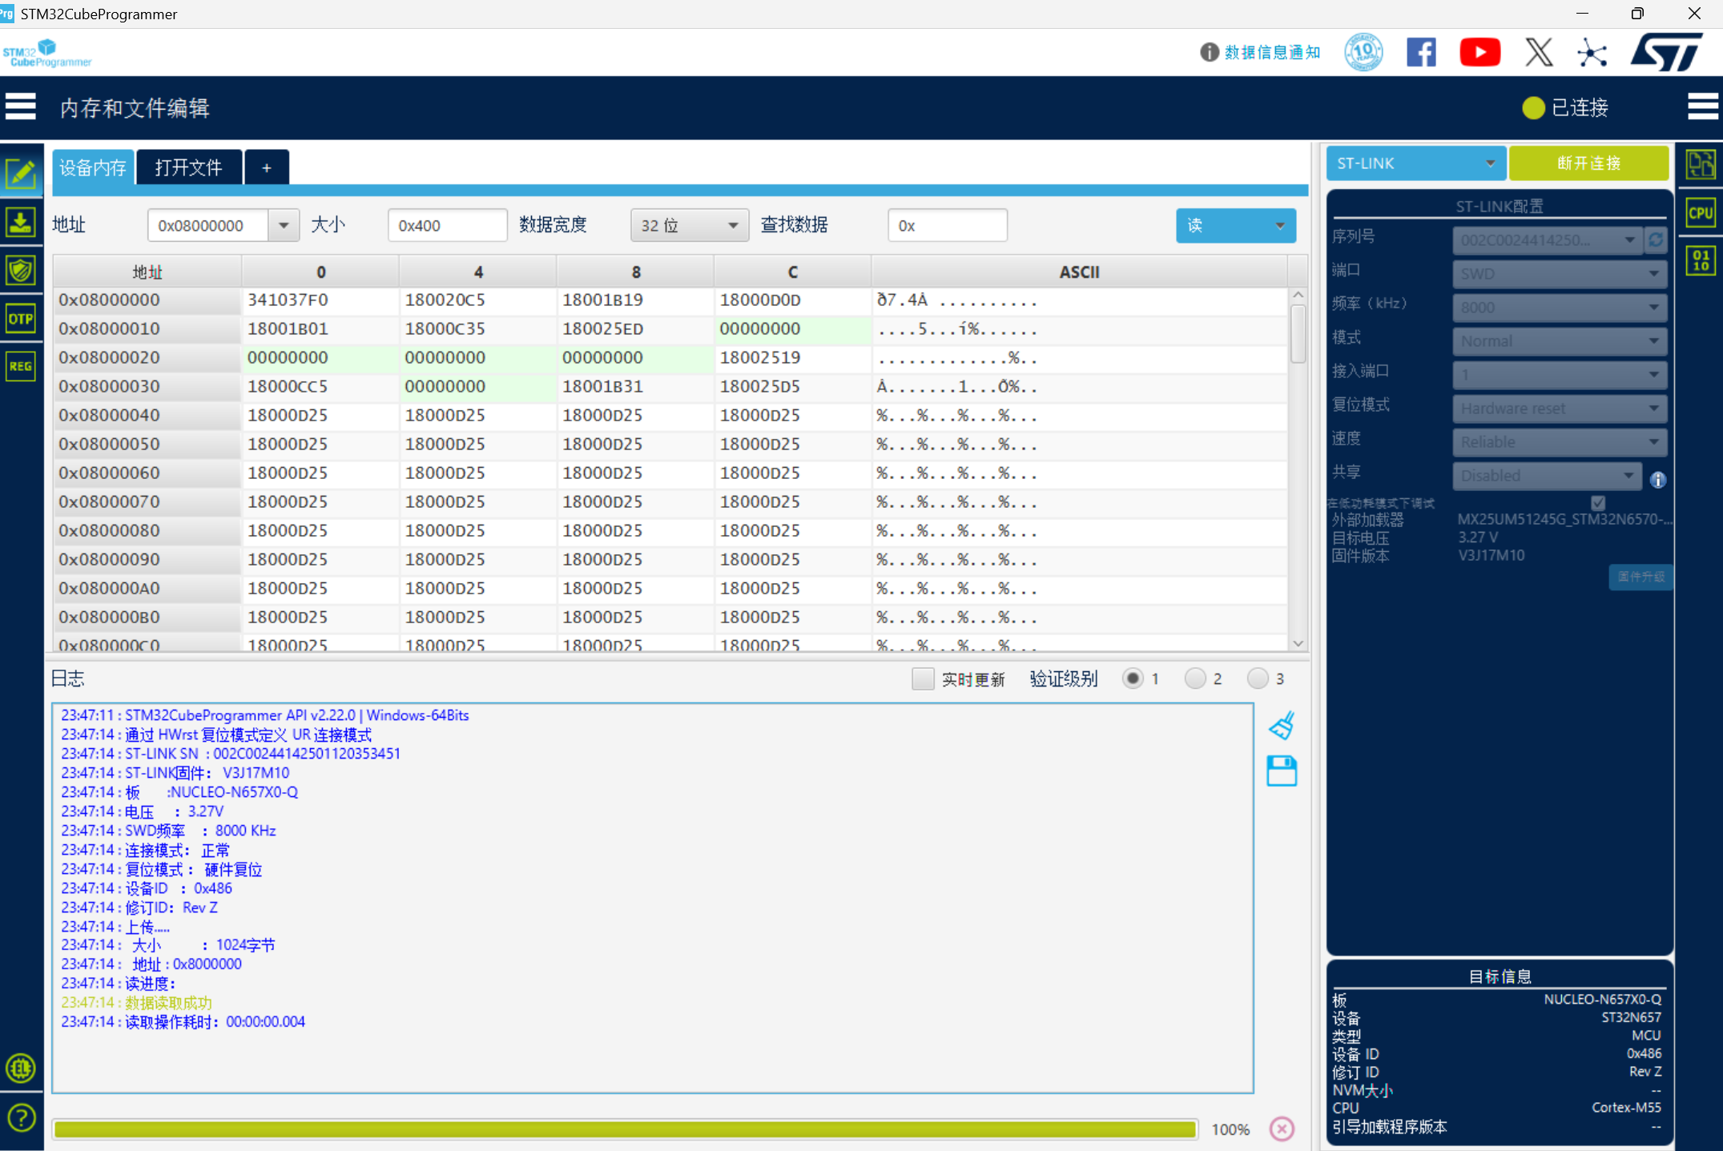Screen dimensions: 1723x1151
Task: Click the ST logo
Action: tap(1667, 52)
